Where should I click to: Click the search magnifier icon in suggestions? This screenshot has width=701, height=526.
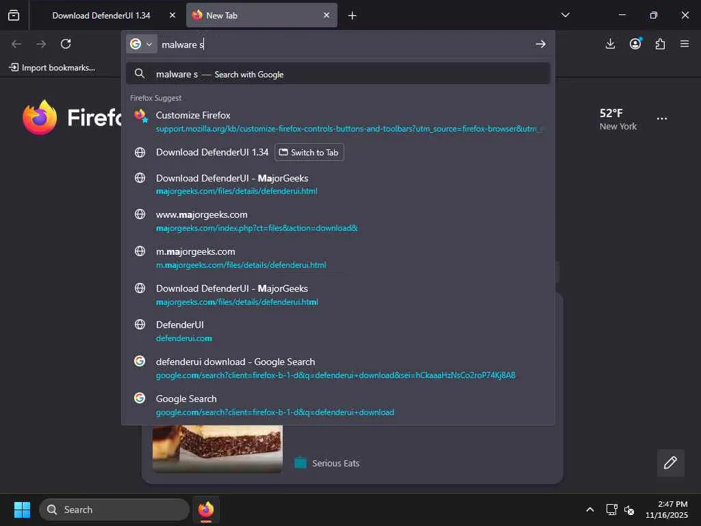coord(140,74)
